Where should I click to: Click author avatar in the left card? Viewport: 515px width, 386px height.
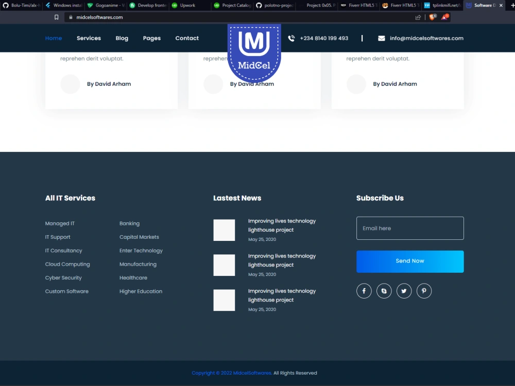[x=70, y=84]
